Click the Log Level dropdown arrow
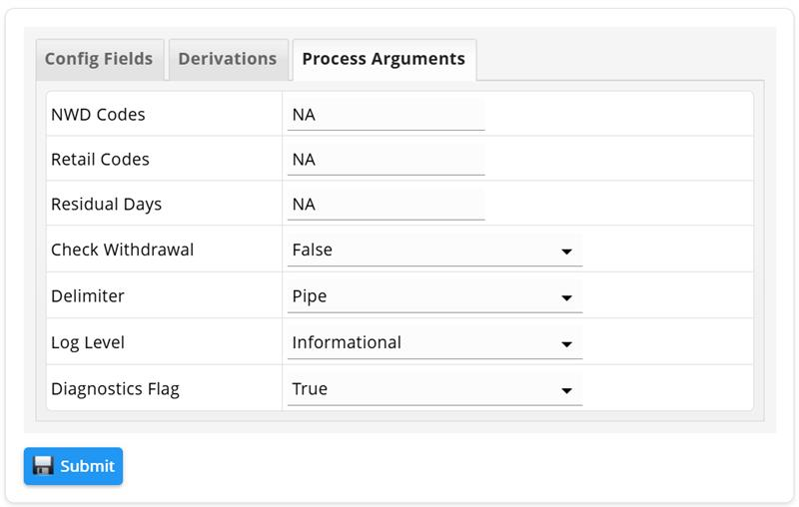 [566, 344]
